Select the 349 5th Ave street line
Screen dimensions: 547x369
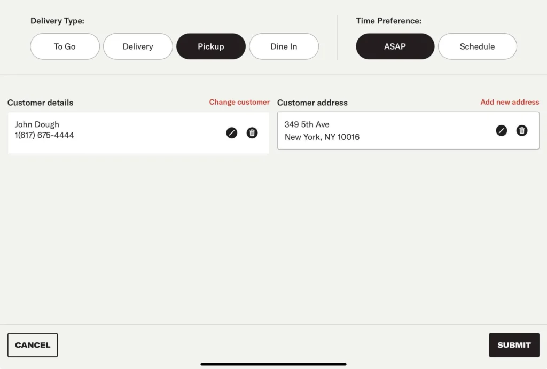[x=307, y=124]
